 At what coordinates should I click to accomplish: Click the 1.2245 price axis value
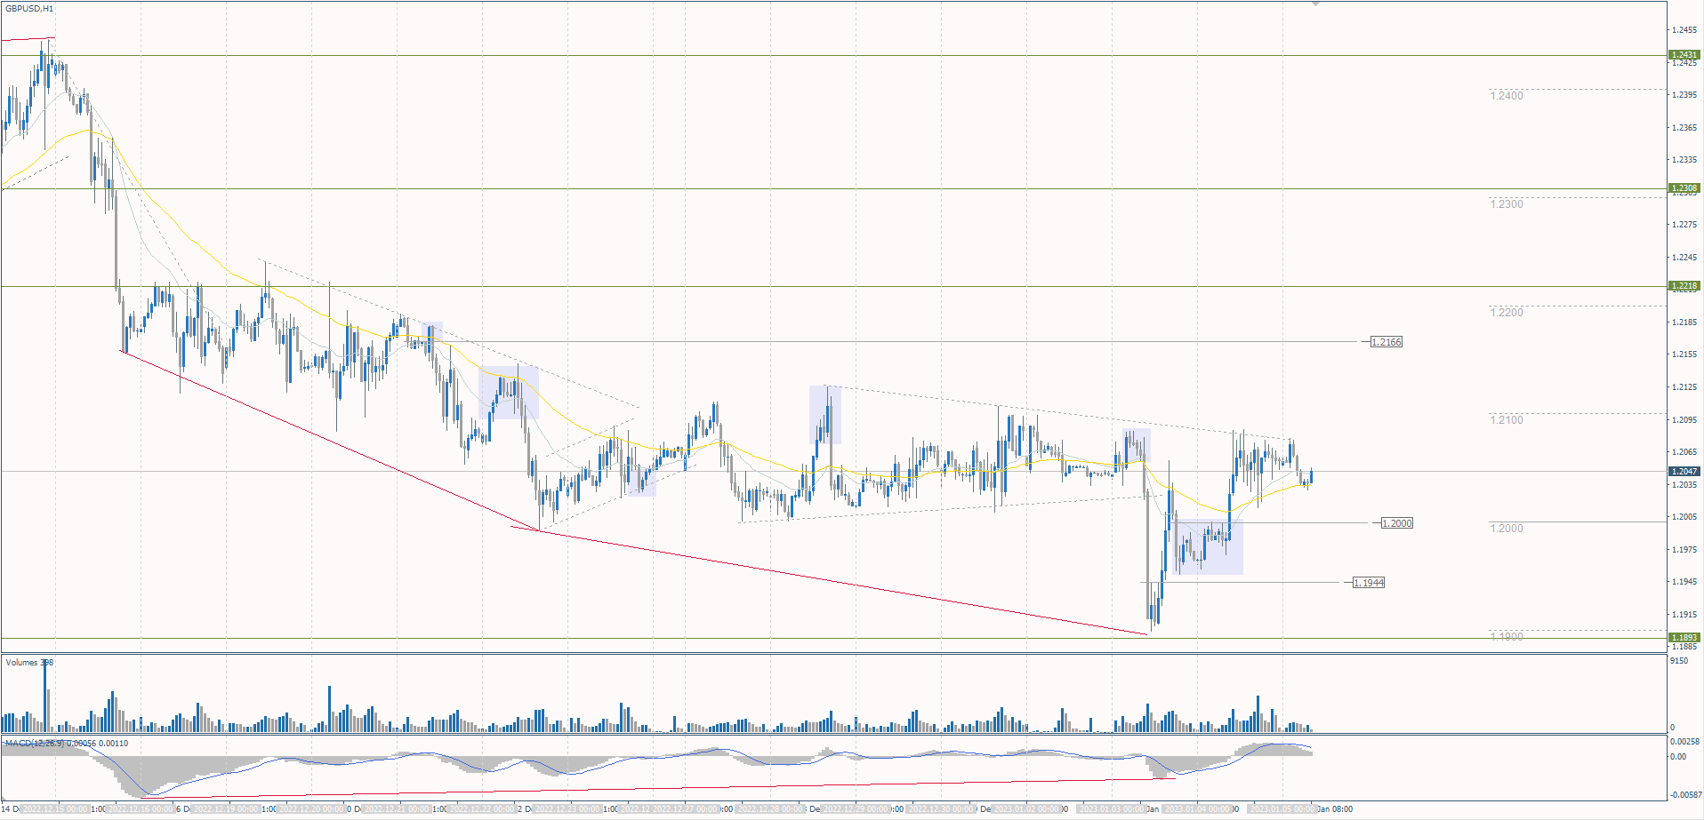tap(1684, 258)
